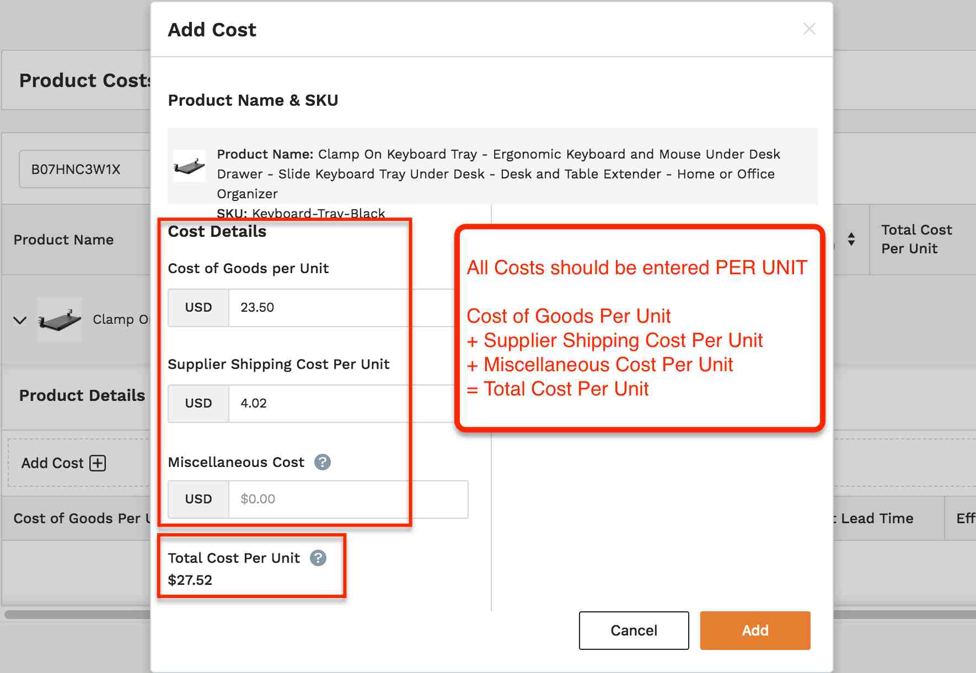Click the B07HNC3W1X search field
This screenshot has width=976, height=673.
pos(85,169)
